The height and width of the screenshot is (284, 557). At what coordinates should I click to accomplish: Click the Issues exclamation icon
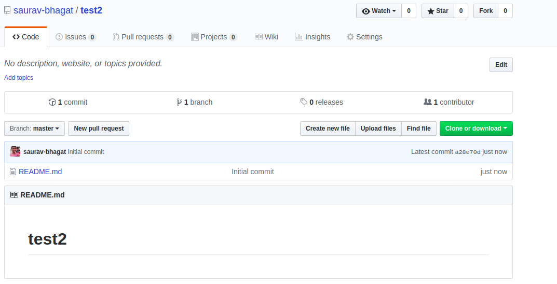coord(59,37)
